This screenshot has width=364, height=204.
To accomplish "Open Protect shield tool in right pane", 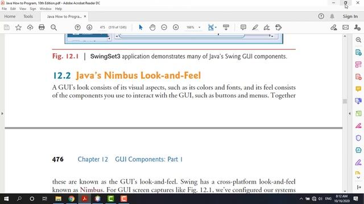I will pos(358,138).
